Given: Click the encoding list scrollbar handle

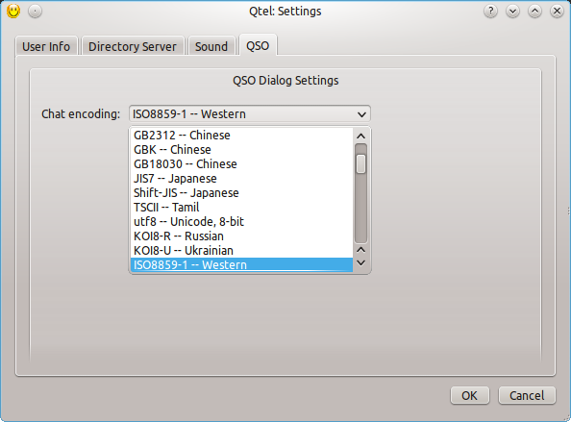Looking at the screenshot, I should coord(360,164).
